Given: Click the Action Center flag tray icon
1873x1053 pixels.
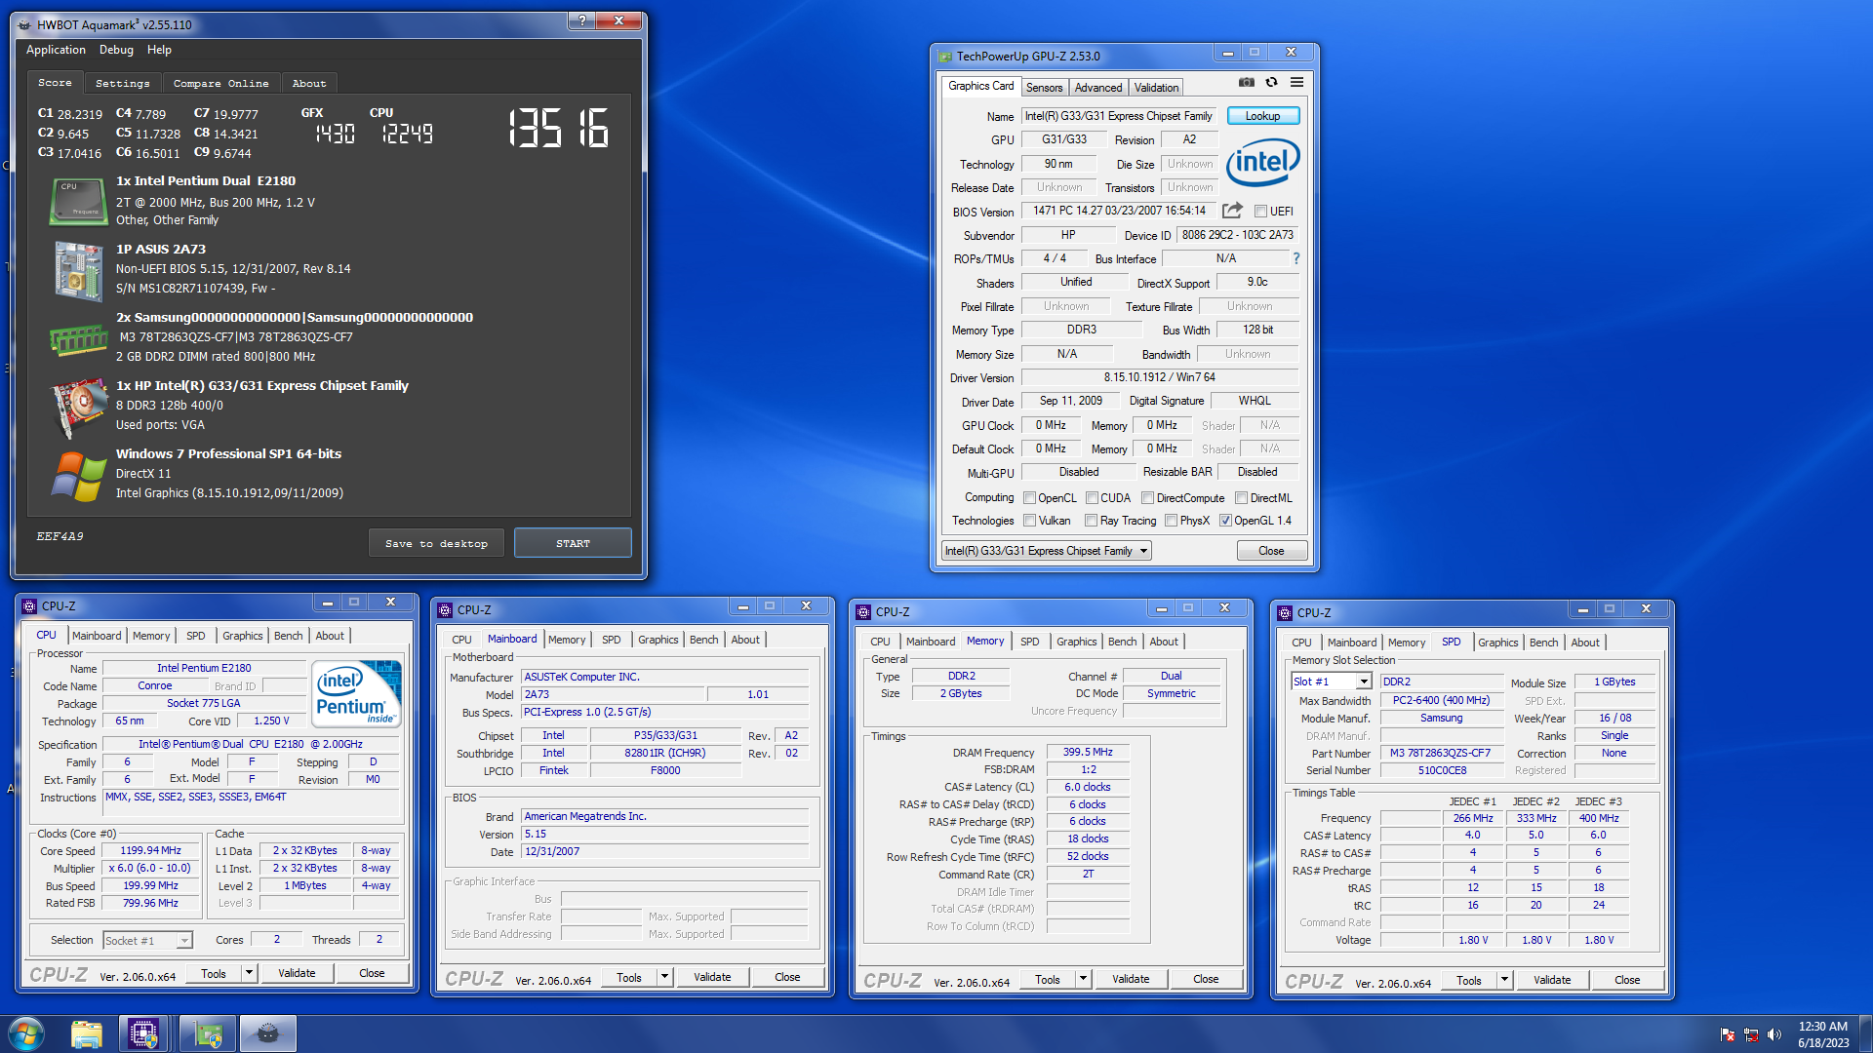Looking at the screenshot, I should pos(1728,1034).
